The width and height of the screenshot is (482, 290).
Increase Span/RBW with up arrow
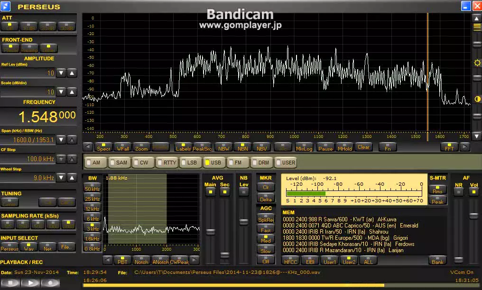(72, 140)
